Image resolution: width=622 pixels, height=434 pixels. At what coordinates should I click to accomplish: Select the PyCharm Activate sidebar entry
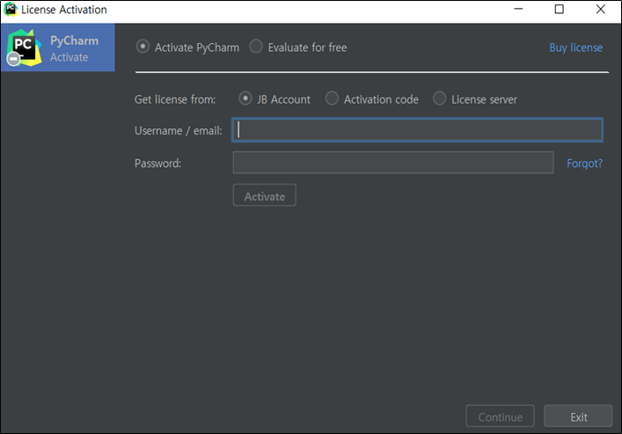(58, 47)
